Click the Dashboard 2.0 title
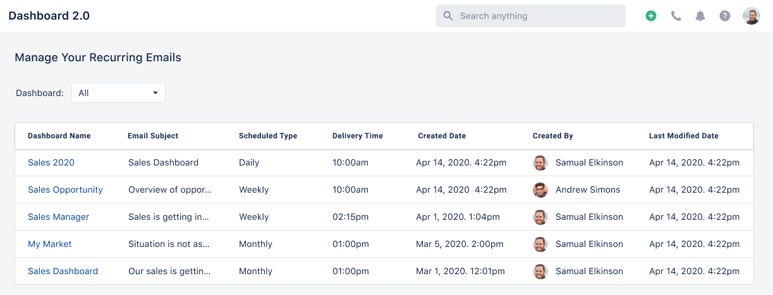The width and height of the screenshot is (773, 295). click(x=49, y=16)
